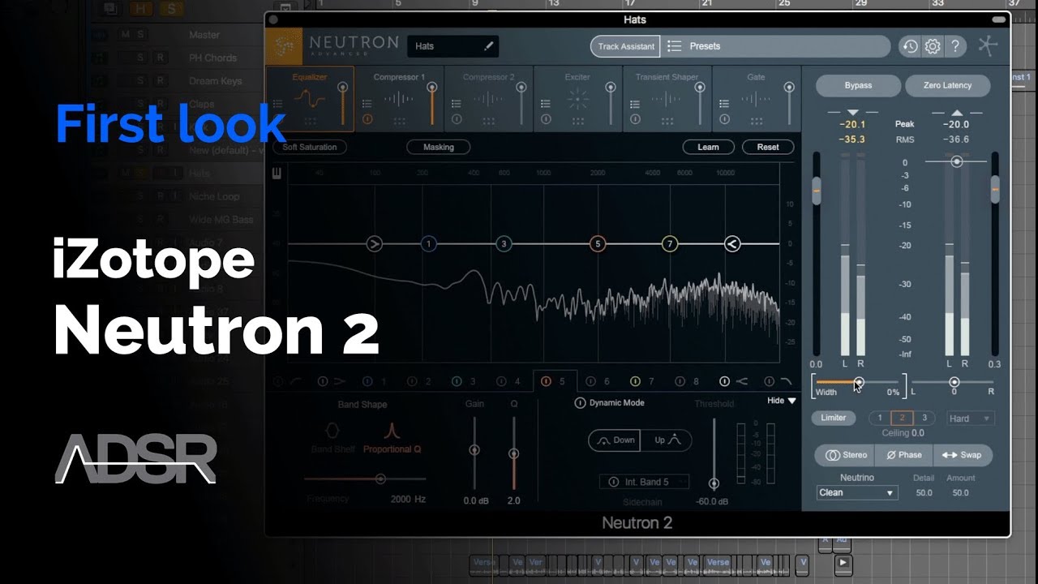Click the Exciter module burst icon

577,100
